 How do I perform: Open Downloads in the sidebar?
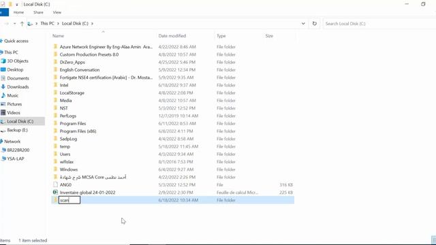pos(18,86)
